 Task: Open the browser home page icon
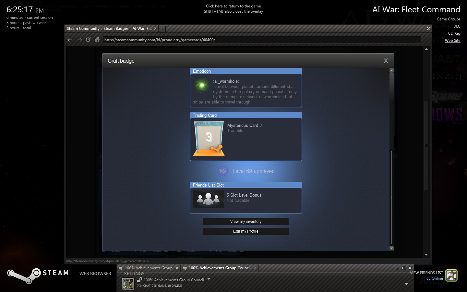point(97,40)
